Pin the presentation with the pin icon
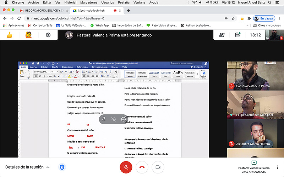Screen dimensions: 284x177 coord(104,119)
